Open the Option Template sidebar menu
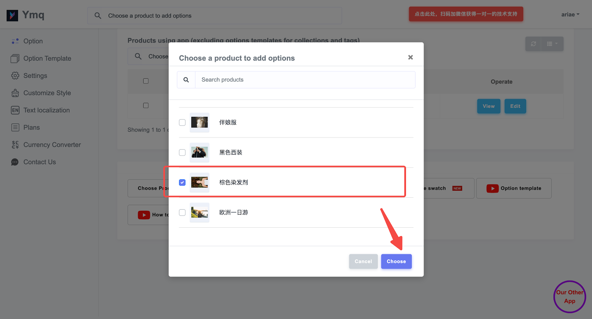 47,58
